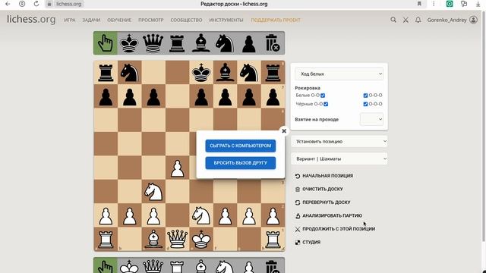The width and height of the screenshot is (486, 273).
Task: Click browser bookmark icon
Action: (419, 4)
